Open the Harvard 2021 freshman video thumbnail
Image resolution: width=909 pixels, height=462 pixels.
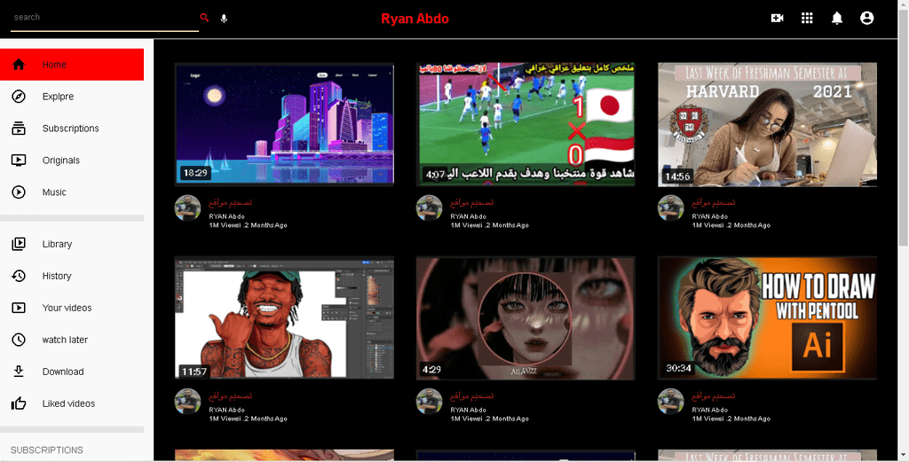(x=767, y=124)
